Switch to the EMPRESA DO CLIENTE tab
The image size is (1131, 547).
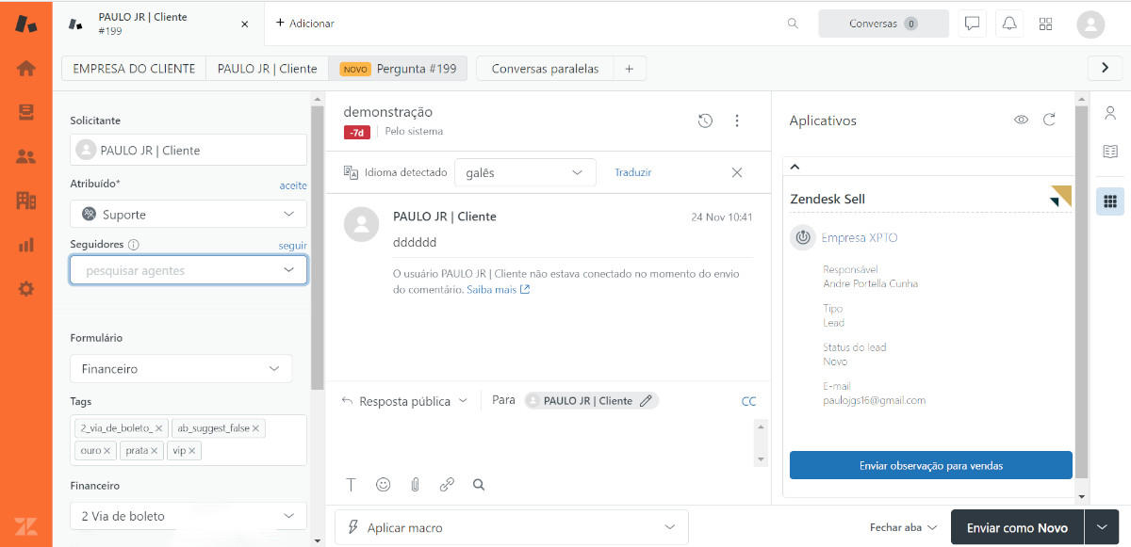click(133, 68)
